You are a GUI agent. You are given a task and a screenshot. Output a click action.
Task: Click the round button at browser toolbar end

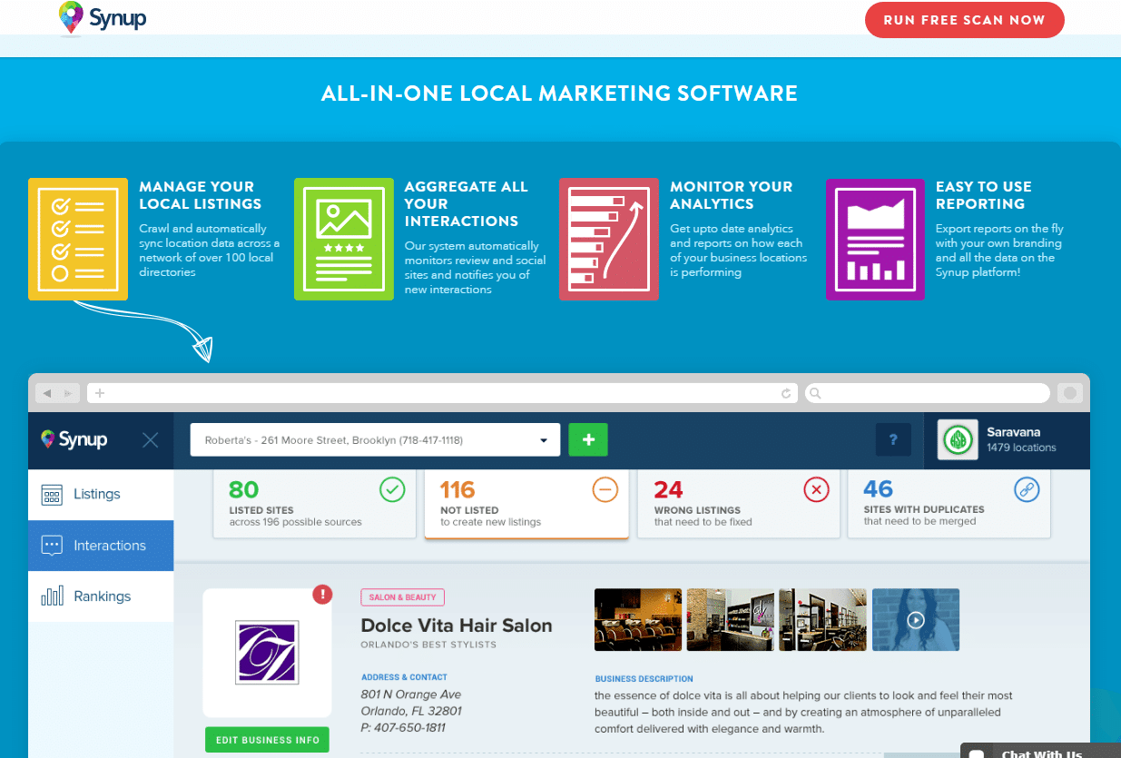1070,393
